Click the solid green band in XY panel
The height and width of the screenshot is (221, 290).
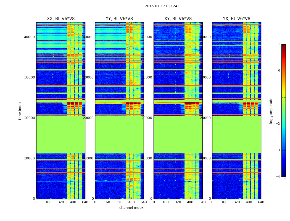pyautogui.click(x=178, y=135)
